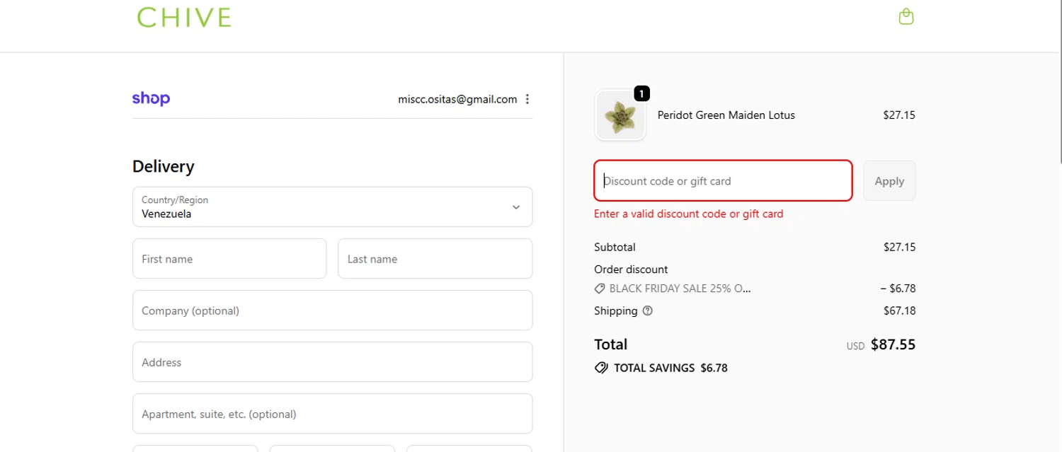Click the Total Savings tag icon
Screen dimensions: 1062x452
pos(601,368)
